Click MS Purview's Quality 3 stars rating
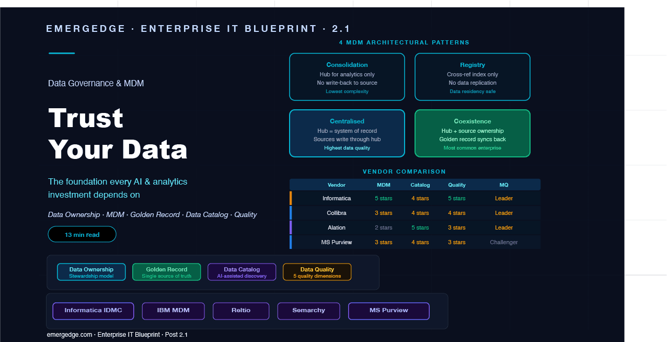The height and width of the screenshot is (342, 667). point(457,243)
